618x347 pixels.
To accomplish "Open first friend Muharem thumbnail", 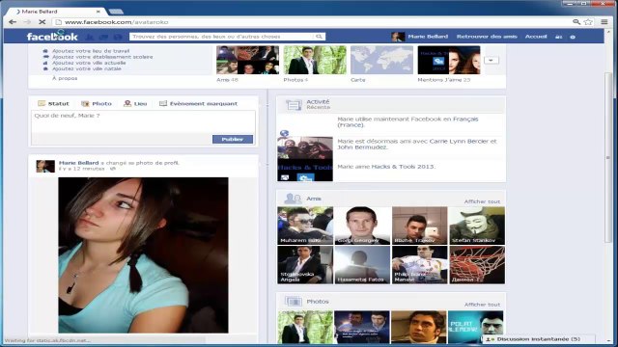I will click(305, 226).
